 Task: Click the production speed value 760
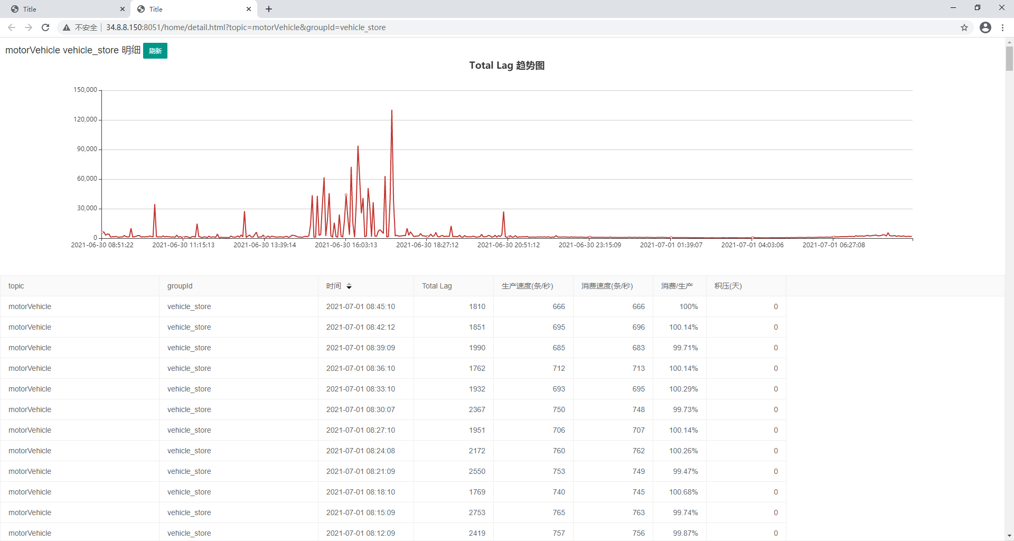pos(559,451)
